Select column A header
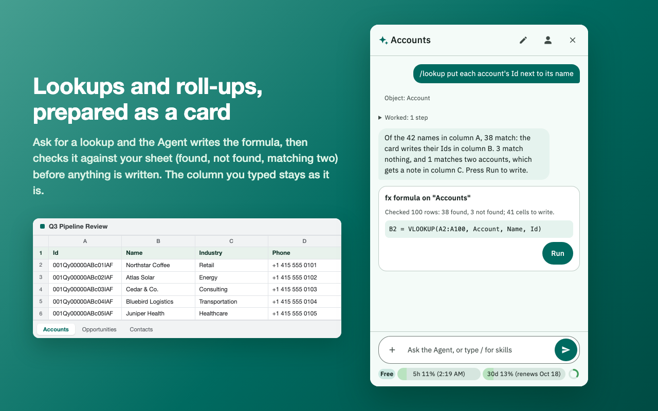The width and height of the screenshot is (658, 411). [85, 241]
